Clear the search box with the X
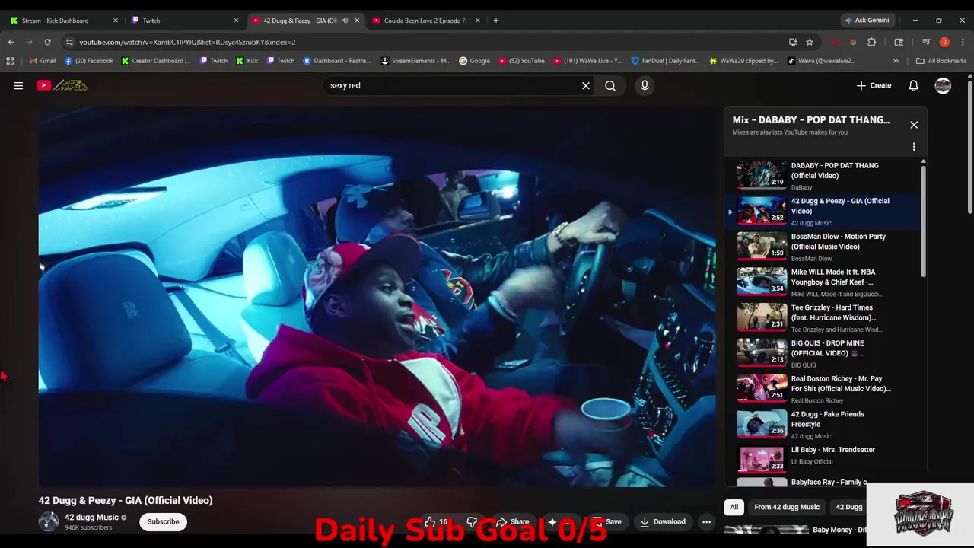 pyautogui.click(x=586, y=85)
